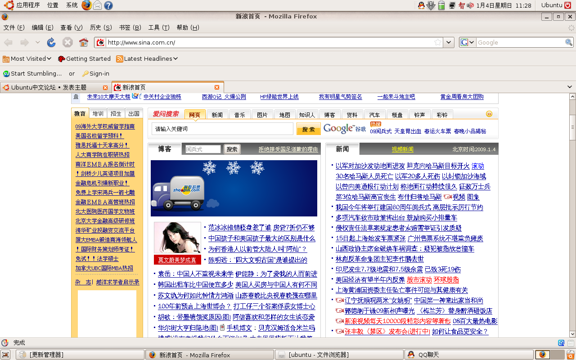Expand the address bar URL dropdown
This screenshot has height=360, width=576.
pyautogui.click(x=449, y=42)
